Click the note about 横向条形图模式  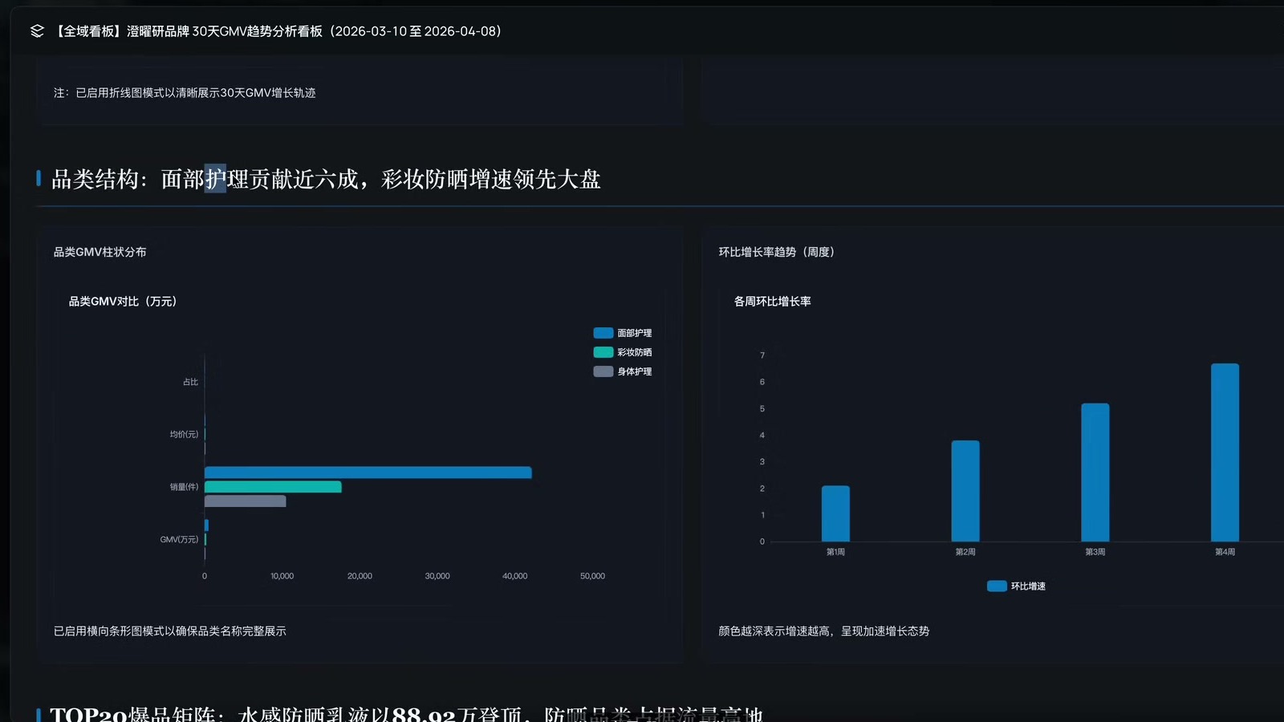pos(169,631)
